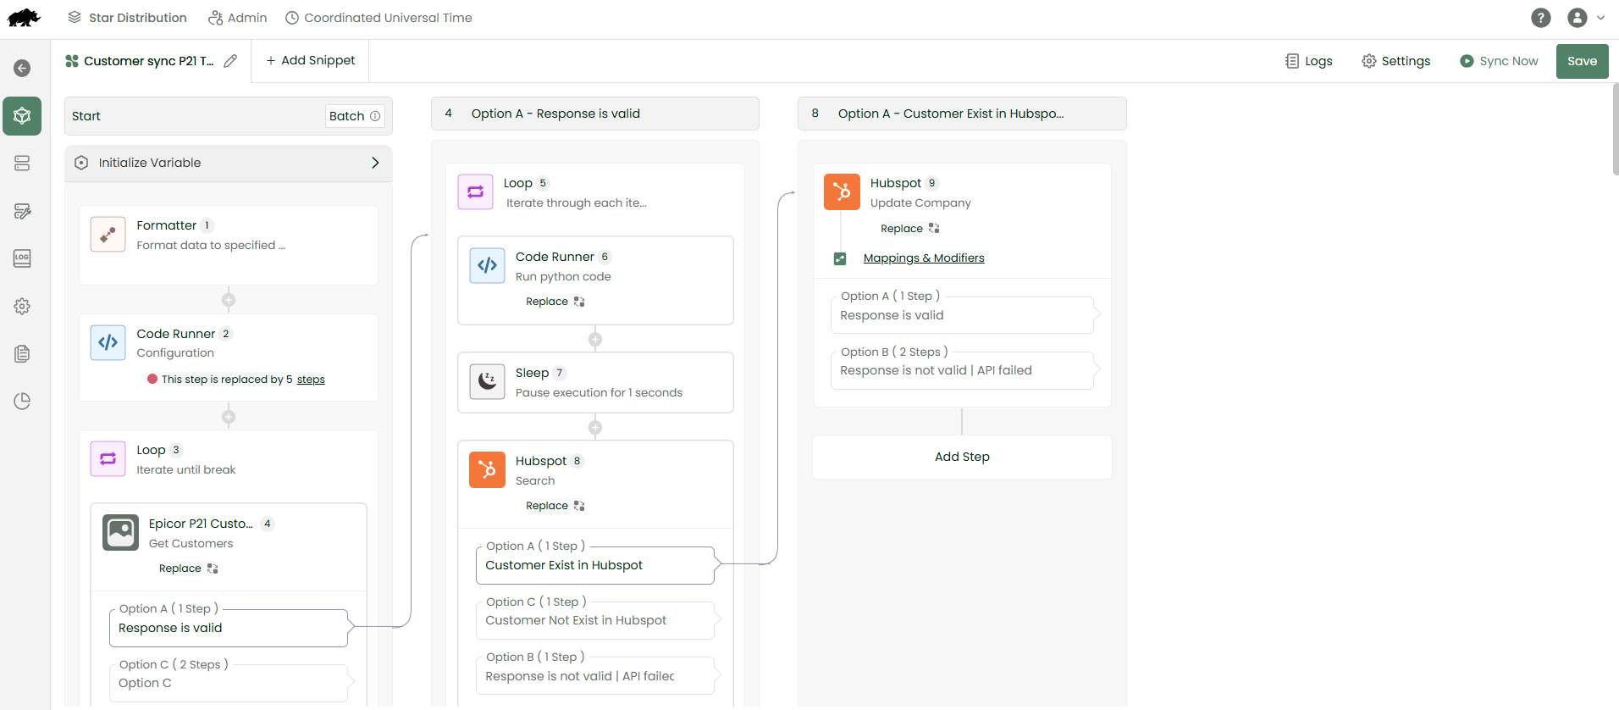Image resolution: width=1619 pixels, height=710 pixels.
Task: Toggle the Mappings & Modifiers checkbox
Action: click(840, 258)
